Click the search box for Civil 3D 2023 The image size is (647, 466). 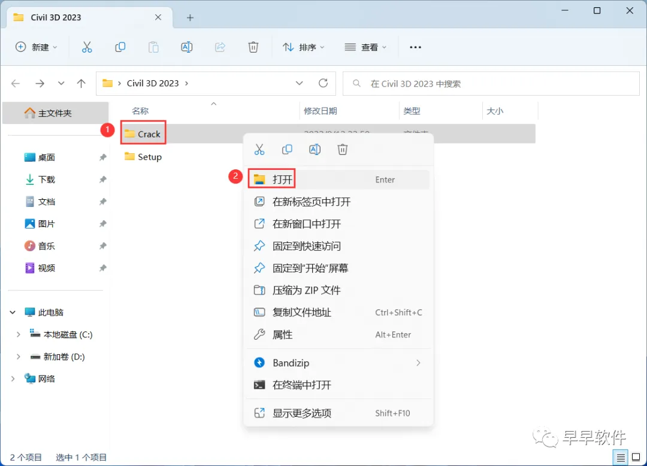coord(491,84)
